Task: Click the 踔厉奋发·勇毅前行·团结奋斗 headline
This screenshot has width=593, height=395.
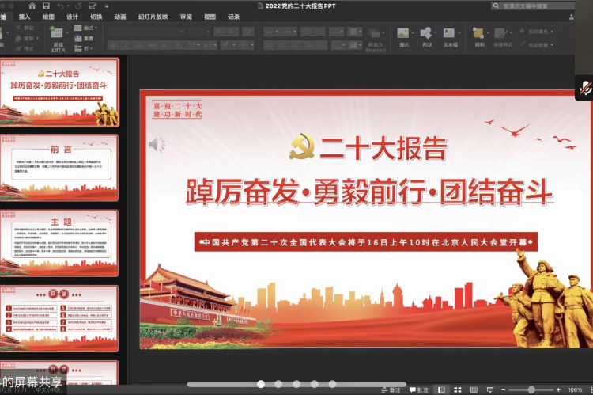Action: coord(369,192)
